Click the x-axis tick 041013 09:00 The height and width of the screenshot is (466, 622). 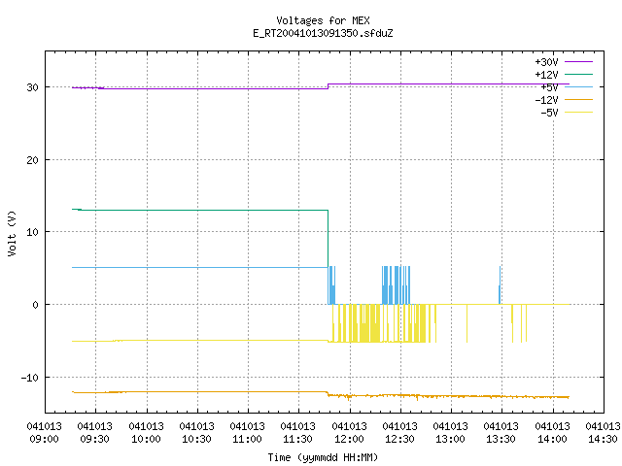click(x=44, y=433)
